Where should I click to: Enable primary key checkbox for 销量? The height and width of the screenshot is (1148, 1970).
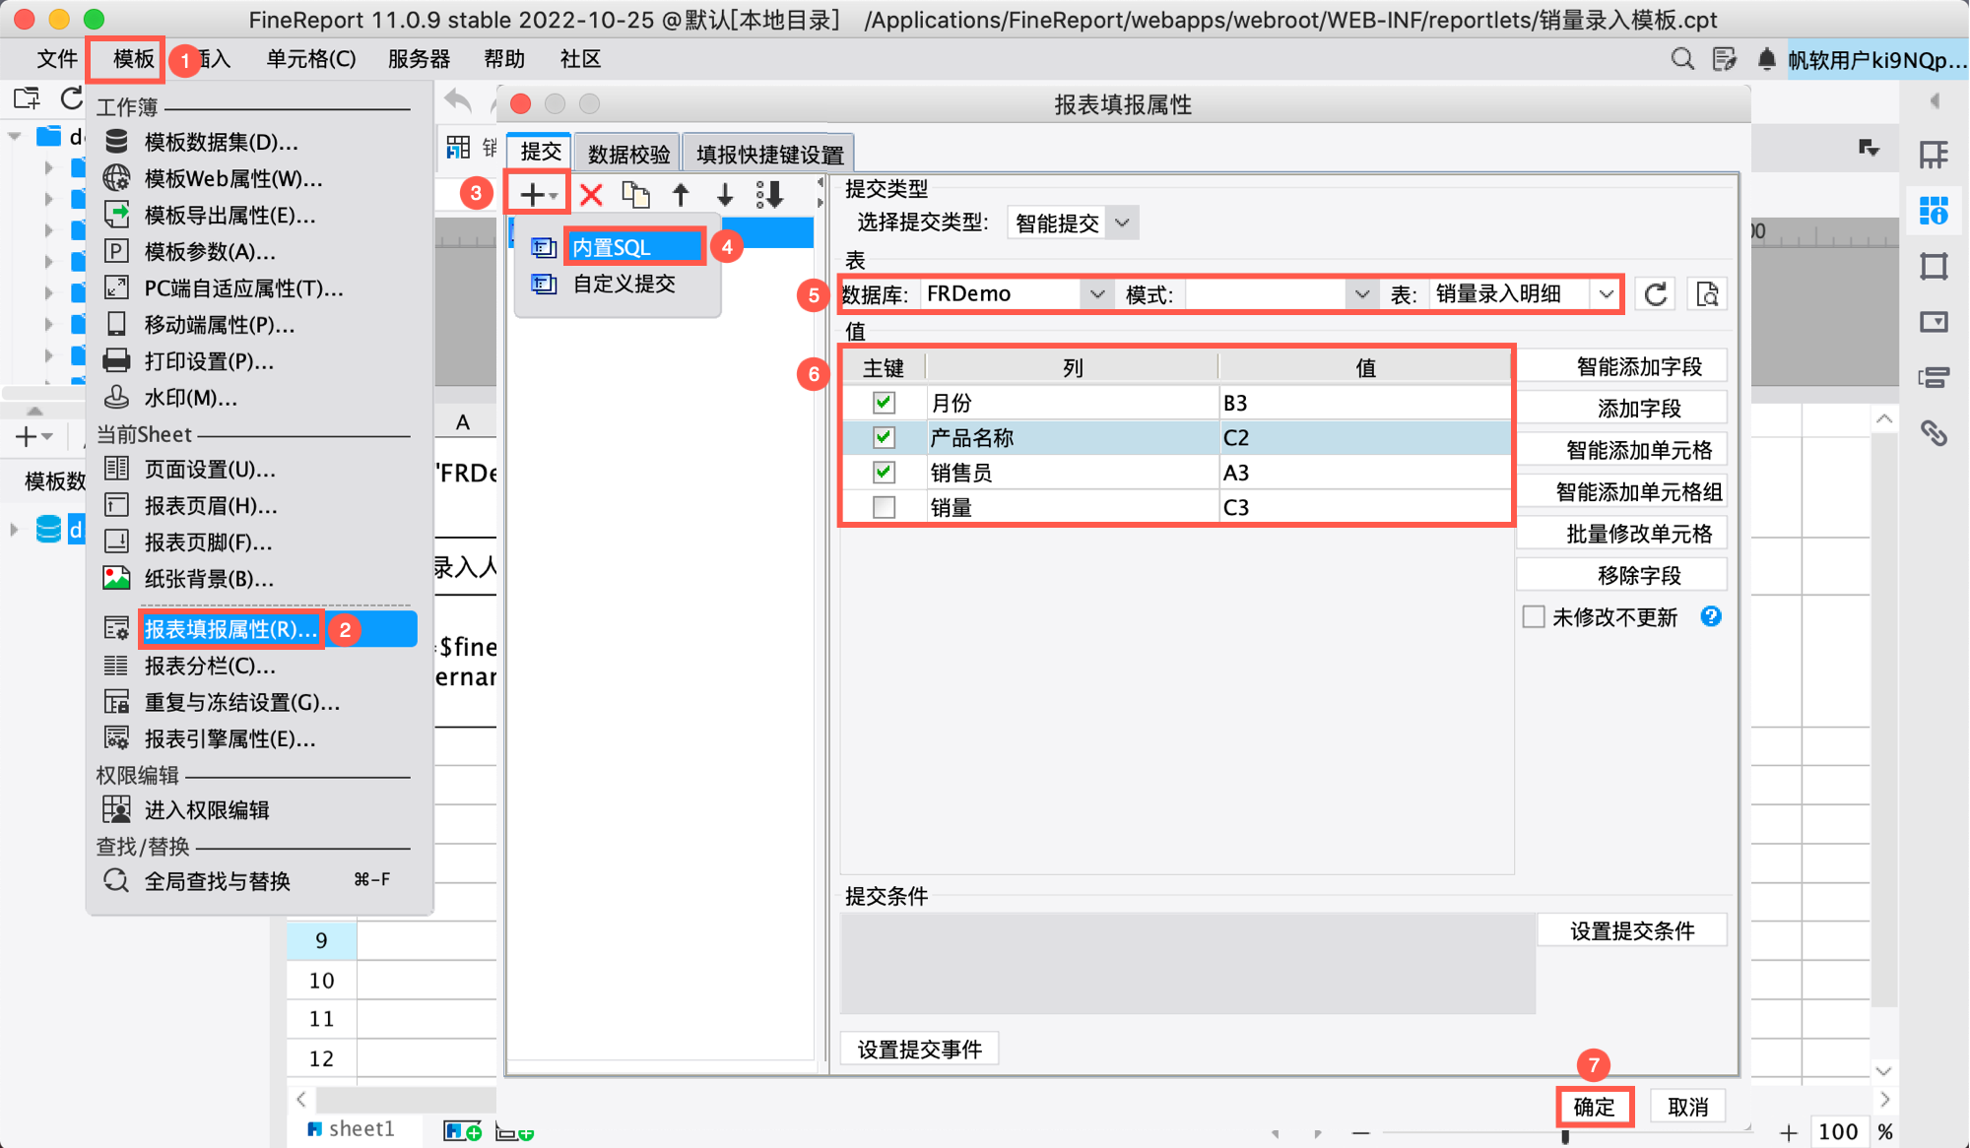point(884,507)
